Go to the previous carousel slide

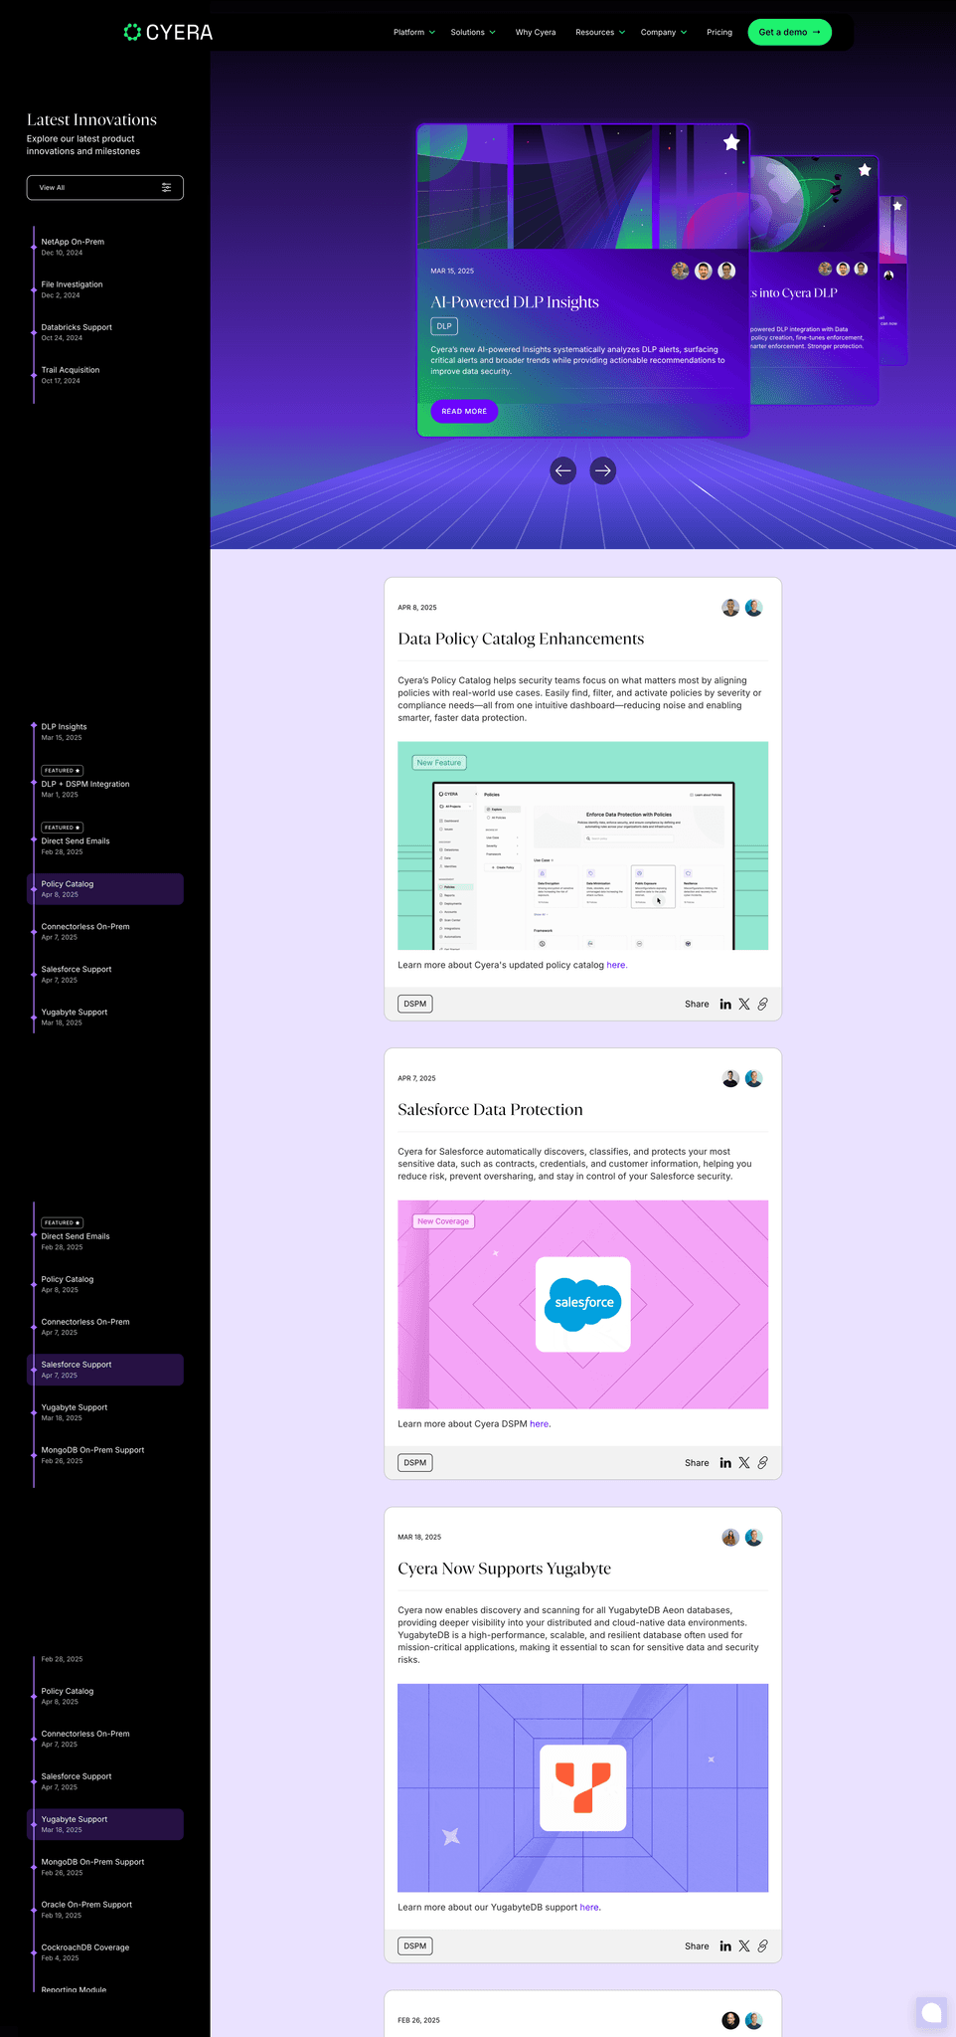[x=563, y=470]
